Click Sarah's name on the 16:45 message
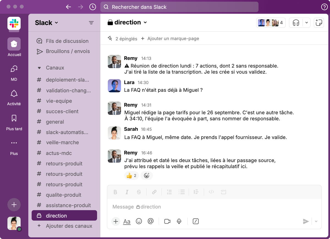Viewport: 330px width, 239px height. click(131, 129)
